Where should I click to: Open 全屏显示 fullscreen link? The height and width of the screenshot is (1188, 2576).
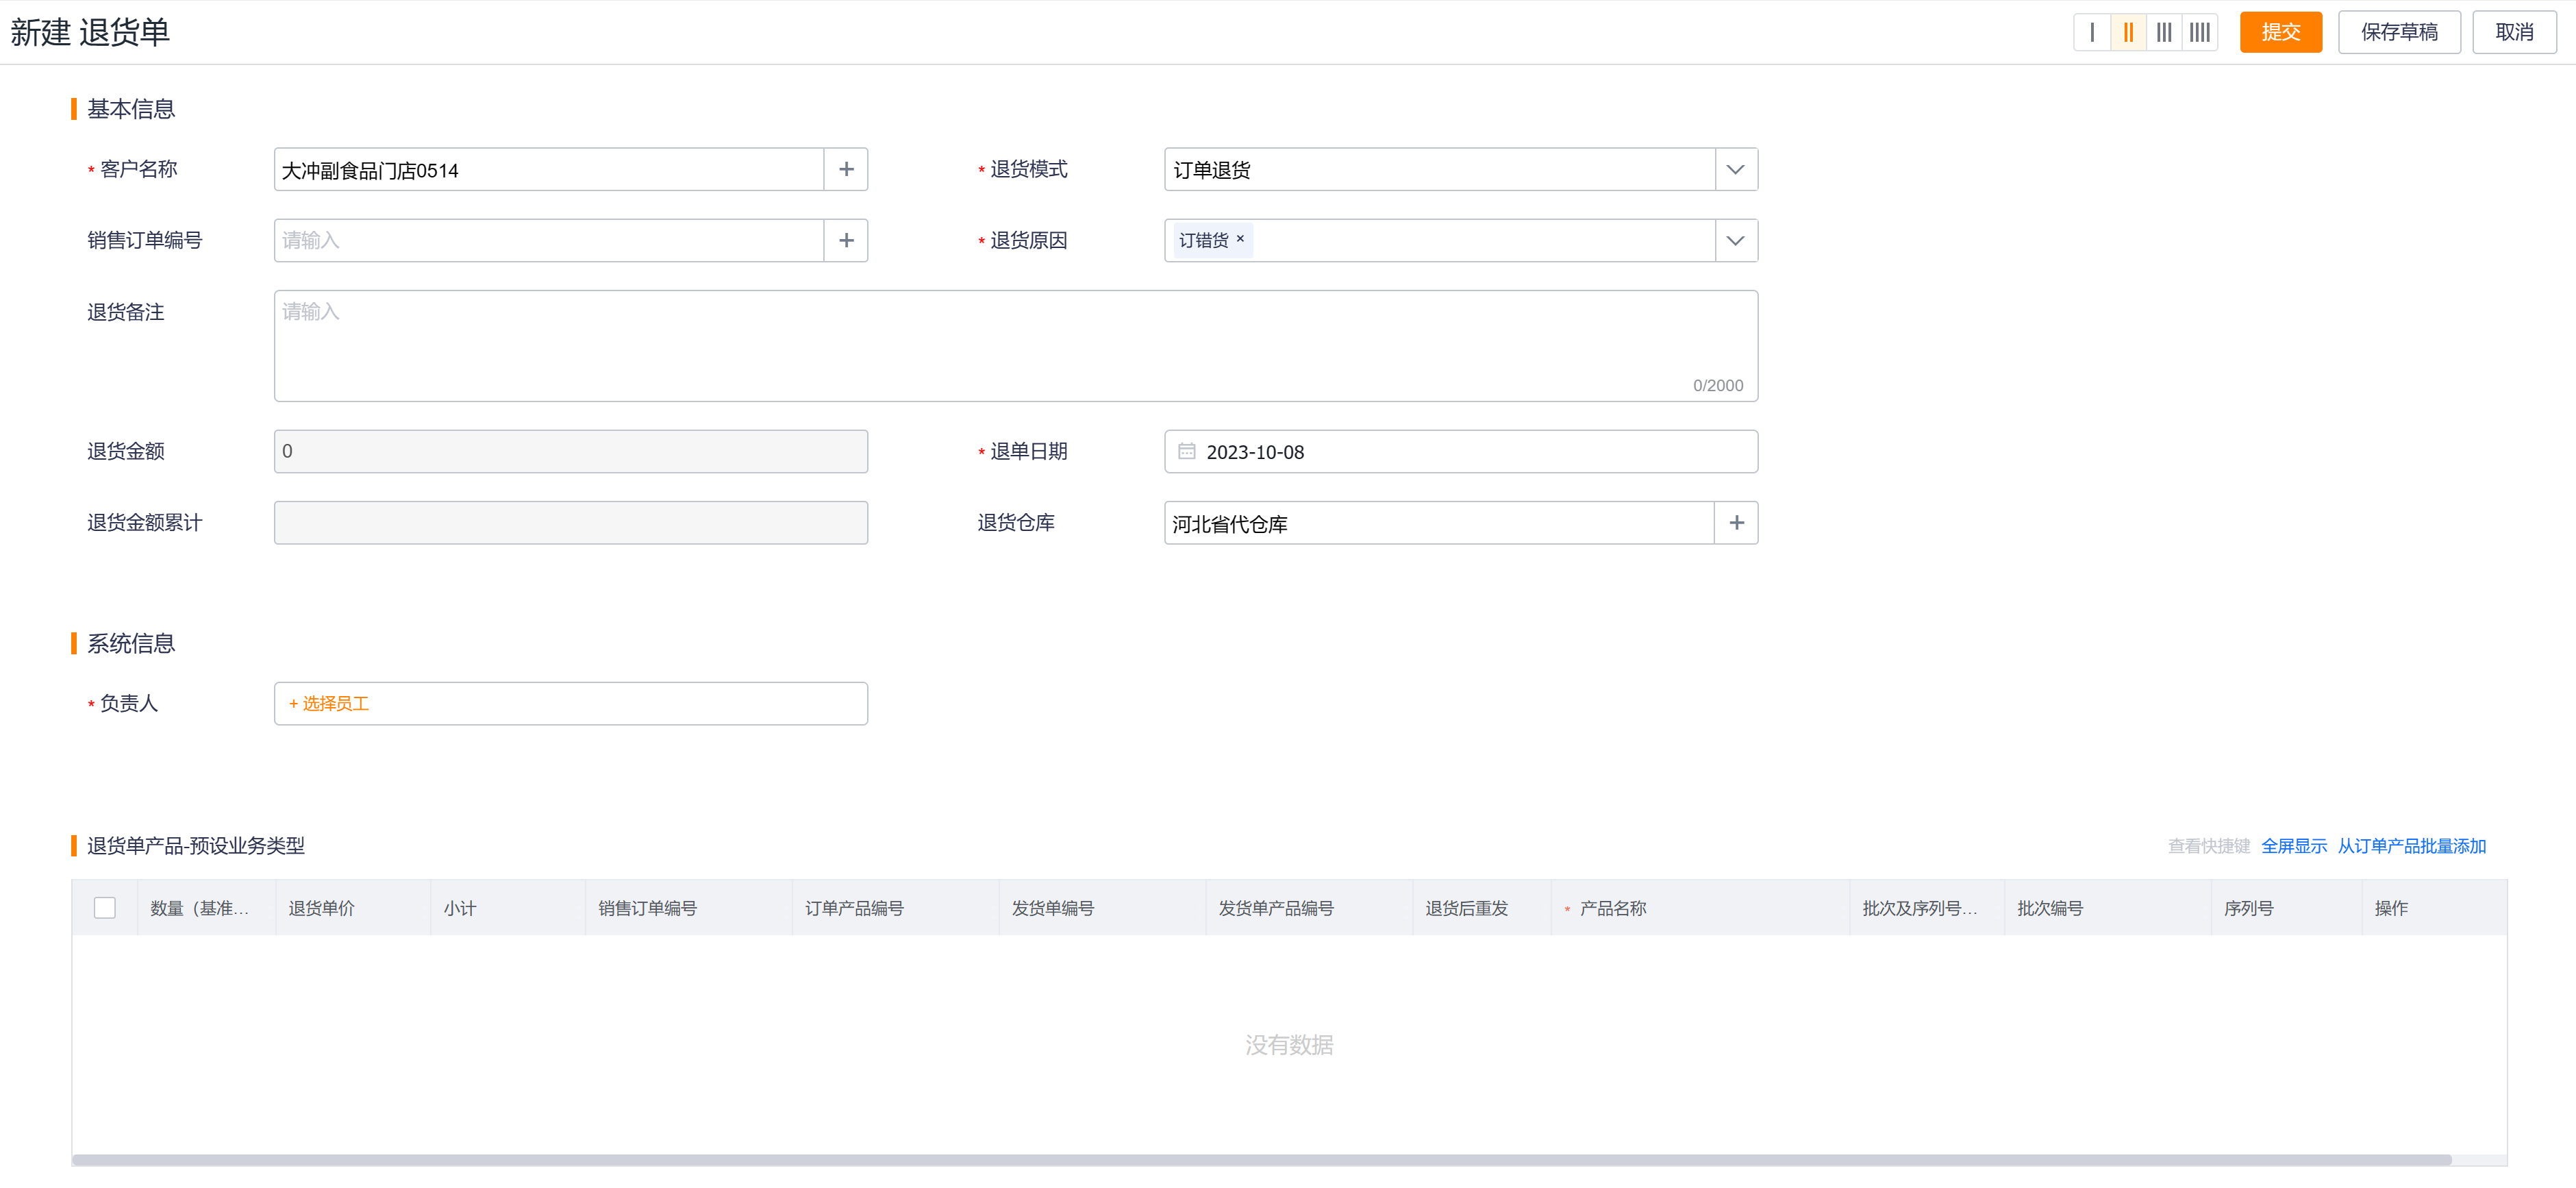(2293, 846)
